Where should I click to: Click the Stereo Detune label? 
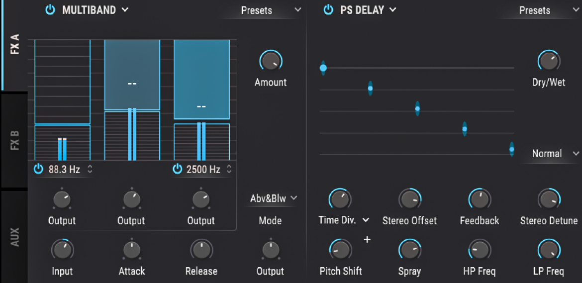(549, 221)
